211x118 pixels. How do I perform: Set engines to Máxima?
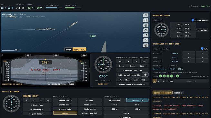(x=65, y=113)
